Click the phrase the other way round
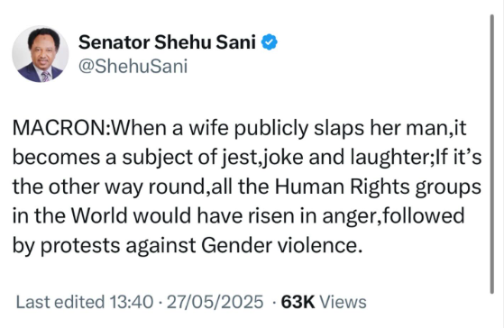 (108, 187)
